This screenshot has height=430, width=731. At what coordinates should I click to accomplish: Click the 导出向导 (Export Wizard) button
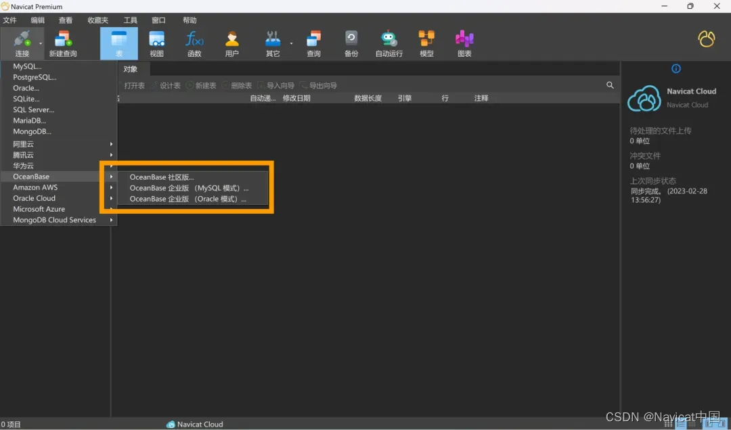pos(318,86)
